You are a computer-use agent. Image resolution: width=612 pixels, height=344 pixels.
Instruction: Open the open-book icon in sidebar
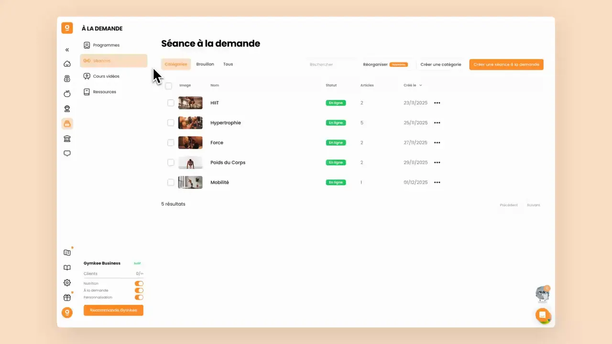click(67, 268)
